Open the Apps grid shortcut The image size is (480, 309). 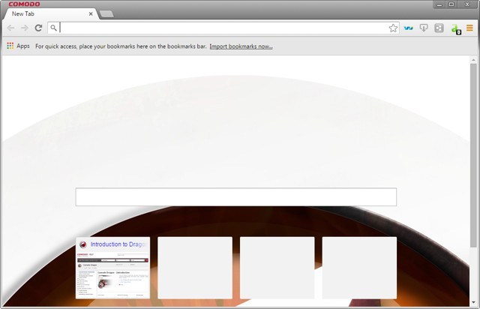[18, 46]
